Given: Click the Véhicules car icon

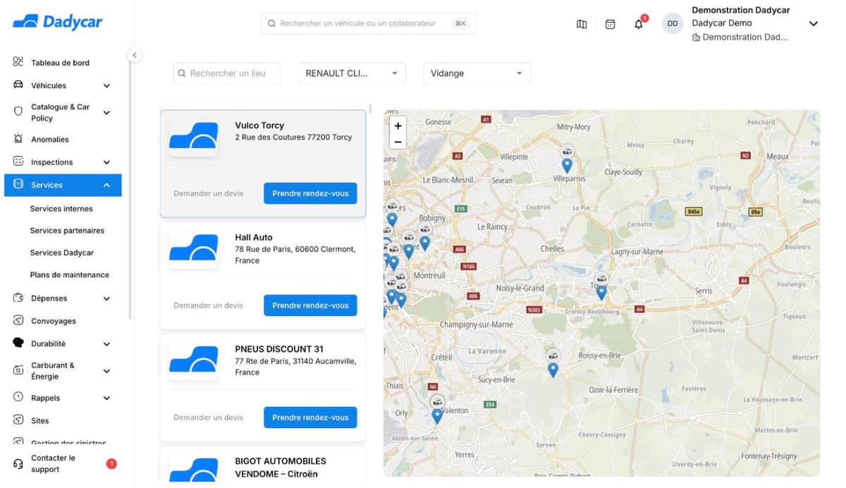Looking at the screenshot, I should coord(18,85).
